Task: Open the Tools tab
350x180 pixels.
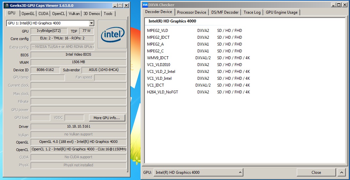Action: 108,14
